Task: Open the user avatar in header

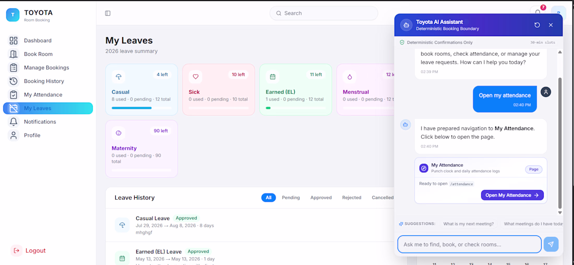Action: pos(559,13)
